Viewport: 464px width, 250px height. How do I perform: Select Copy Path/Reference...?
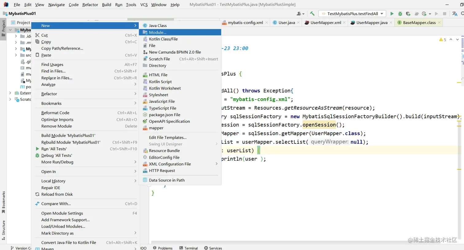pos(86,48)
